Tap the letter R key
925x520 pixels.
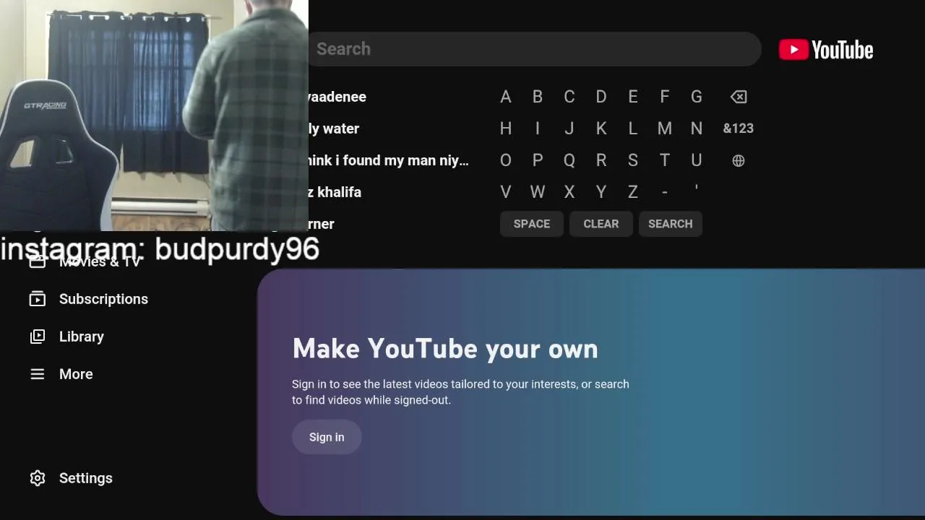coord(601,160)
